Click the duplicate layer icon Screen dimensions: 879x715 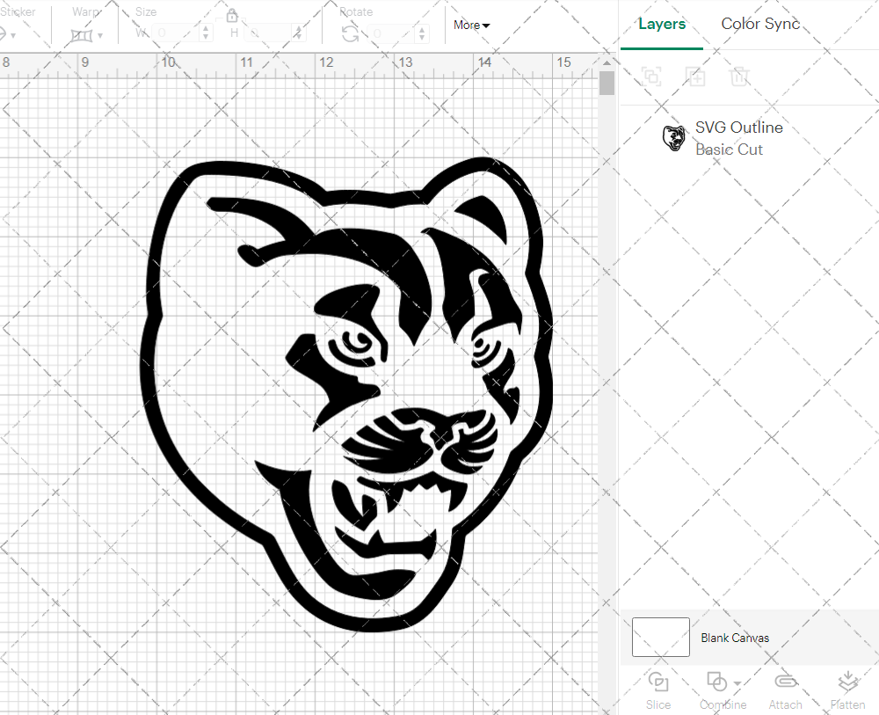click(x=651, y=77)
